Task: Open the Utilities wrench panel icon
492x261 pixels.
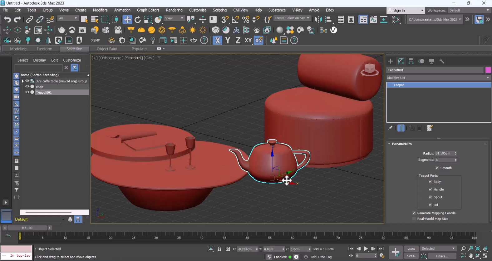Action: click(442, 61)
